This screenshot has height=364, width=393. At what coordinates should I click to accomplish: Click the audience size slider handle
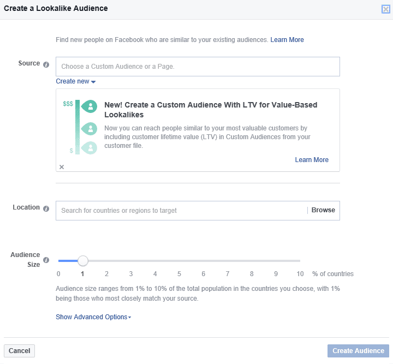(82, 261)
